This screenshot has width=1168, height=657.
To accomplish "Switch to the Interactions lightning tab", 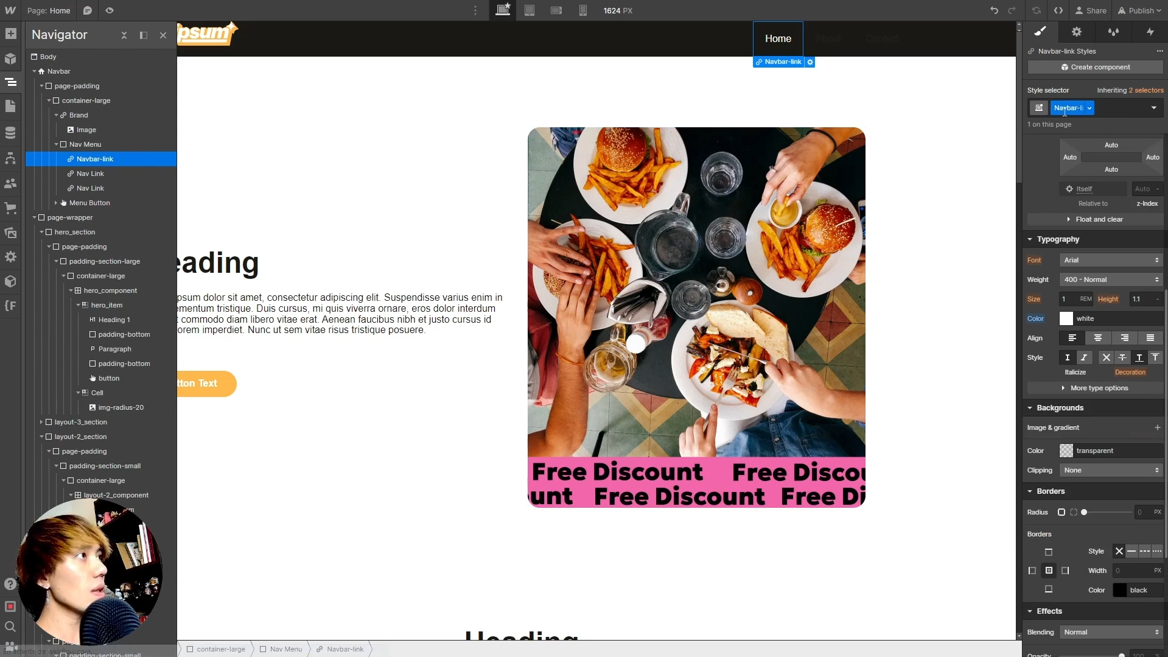I will tap(1150, 32).
